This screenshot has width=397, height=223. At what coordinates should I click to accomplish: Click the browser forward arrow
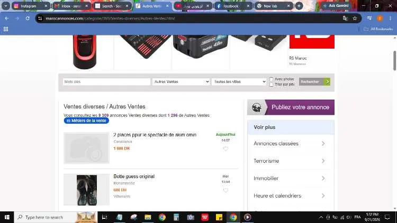pyautogui.click(x=17, y=18)
